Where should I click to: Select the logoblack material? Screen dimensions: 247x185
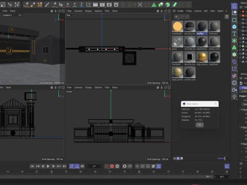(215, 57)
